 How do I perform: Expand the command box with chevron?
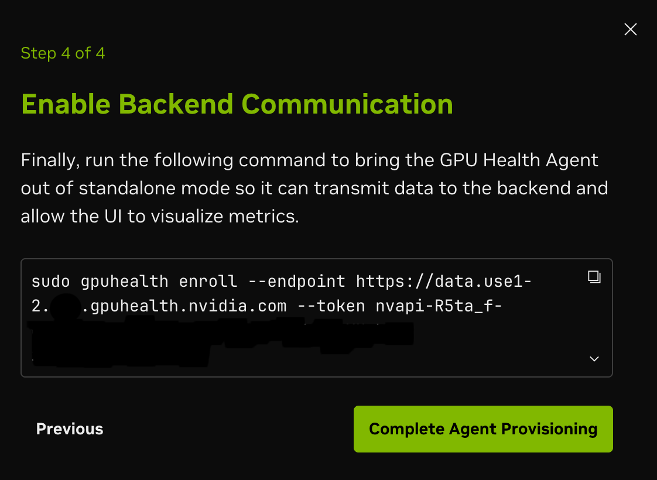594,359
